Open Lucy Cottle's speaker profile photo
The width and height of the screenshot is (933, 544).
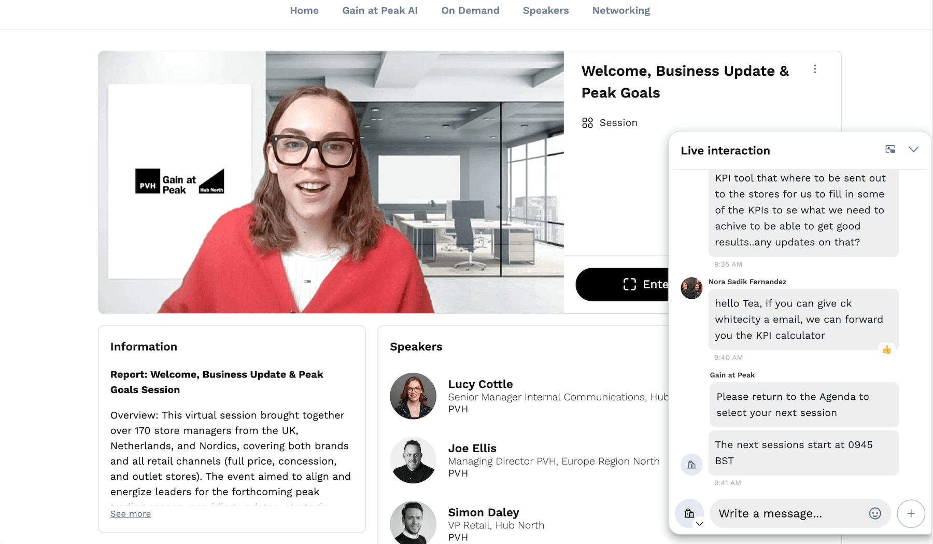tap(413, 396)
